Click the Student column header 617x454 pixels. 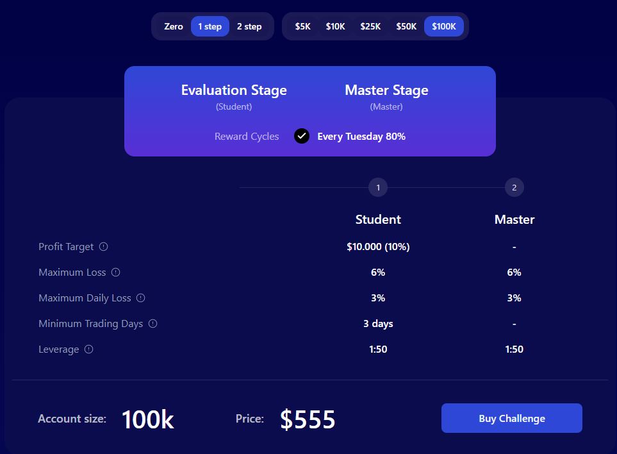[x=378, y=219]
